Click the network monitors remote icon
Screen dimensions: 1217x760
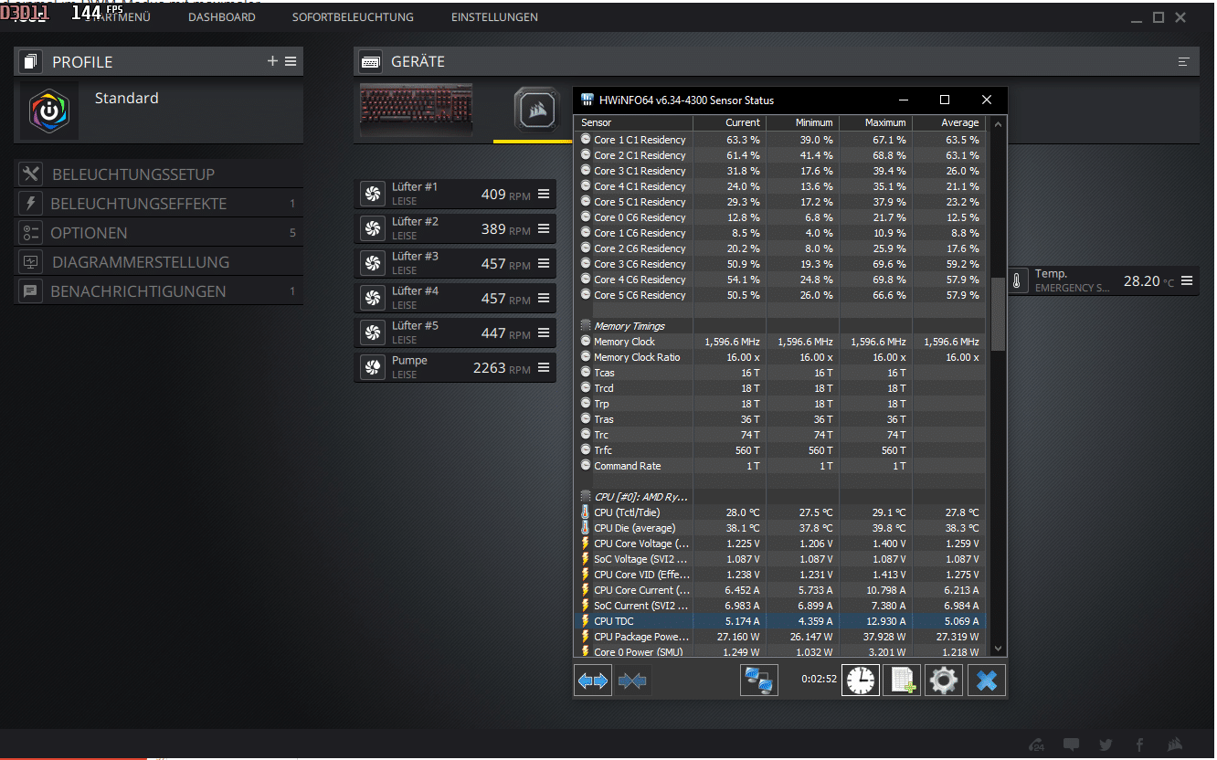(x=758, y=681)
